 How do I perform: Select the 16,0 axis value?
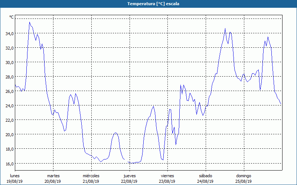pos(10,164)
